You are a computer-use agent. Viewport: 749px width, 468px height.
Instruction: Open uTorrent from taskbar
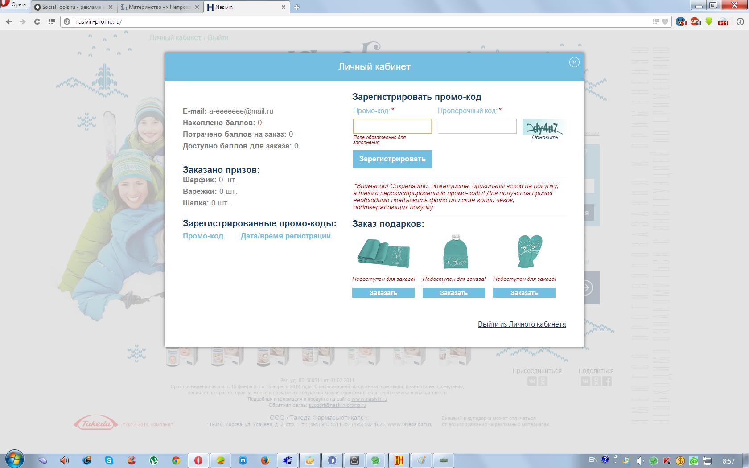(154, 460)
